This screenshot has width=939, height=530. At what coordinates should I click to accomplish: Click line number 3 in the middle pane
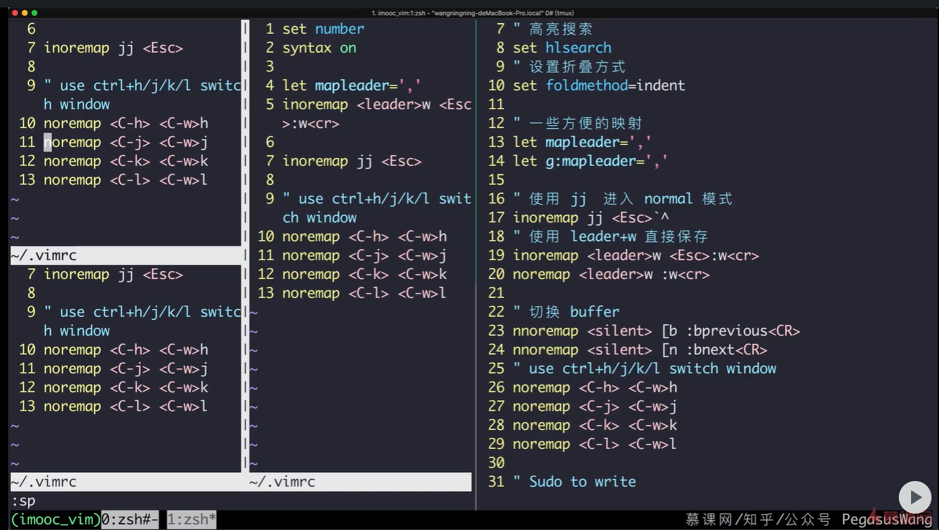coord(270,67)
